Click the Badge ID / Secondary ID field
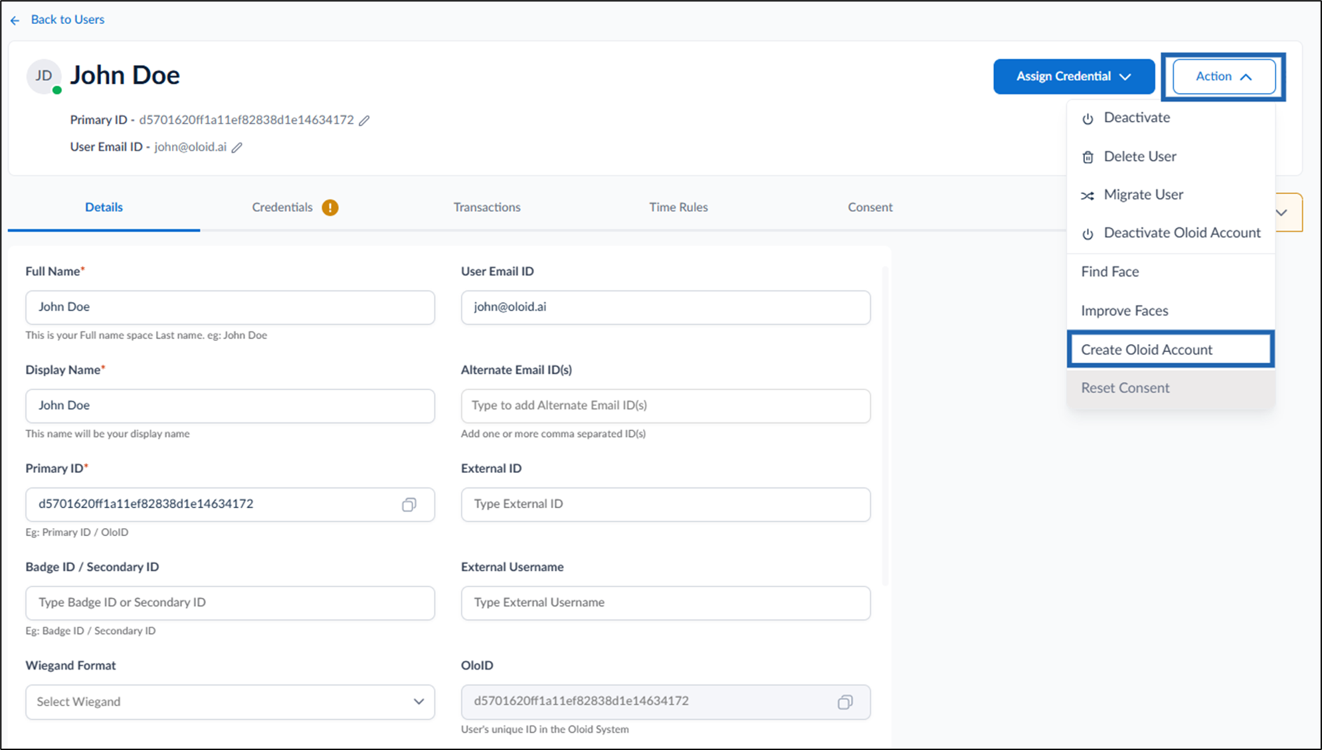This screenshot has width=1322, height=750. click(x=230, y=603)
